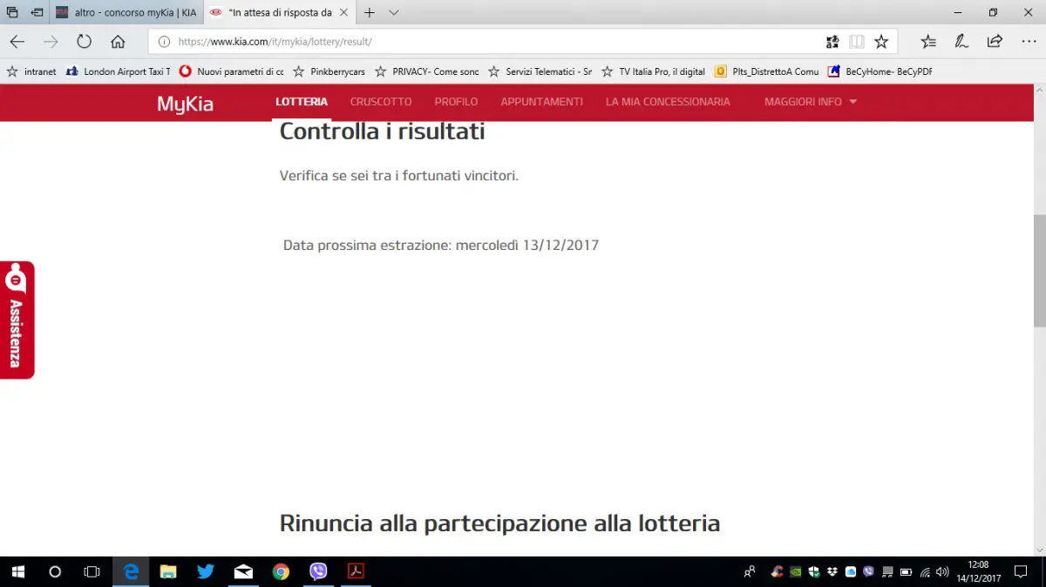Image resolution: width=1046 pixels, height=587 pixels.
Task: Open Task View on taskbar
Action: click(x=92, y=571)
